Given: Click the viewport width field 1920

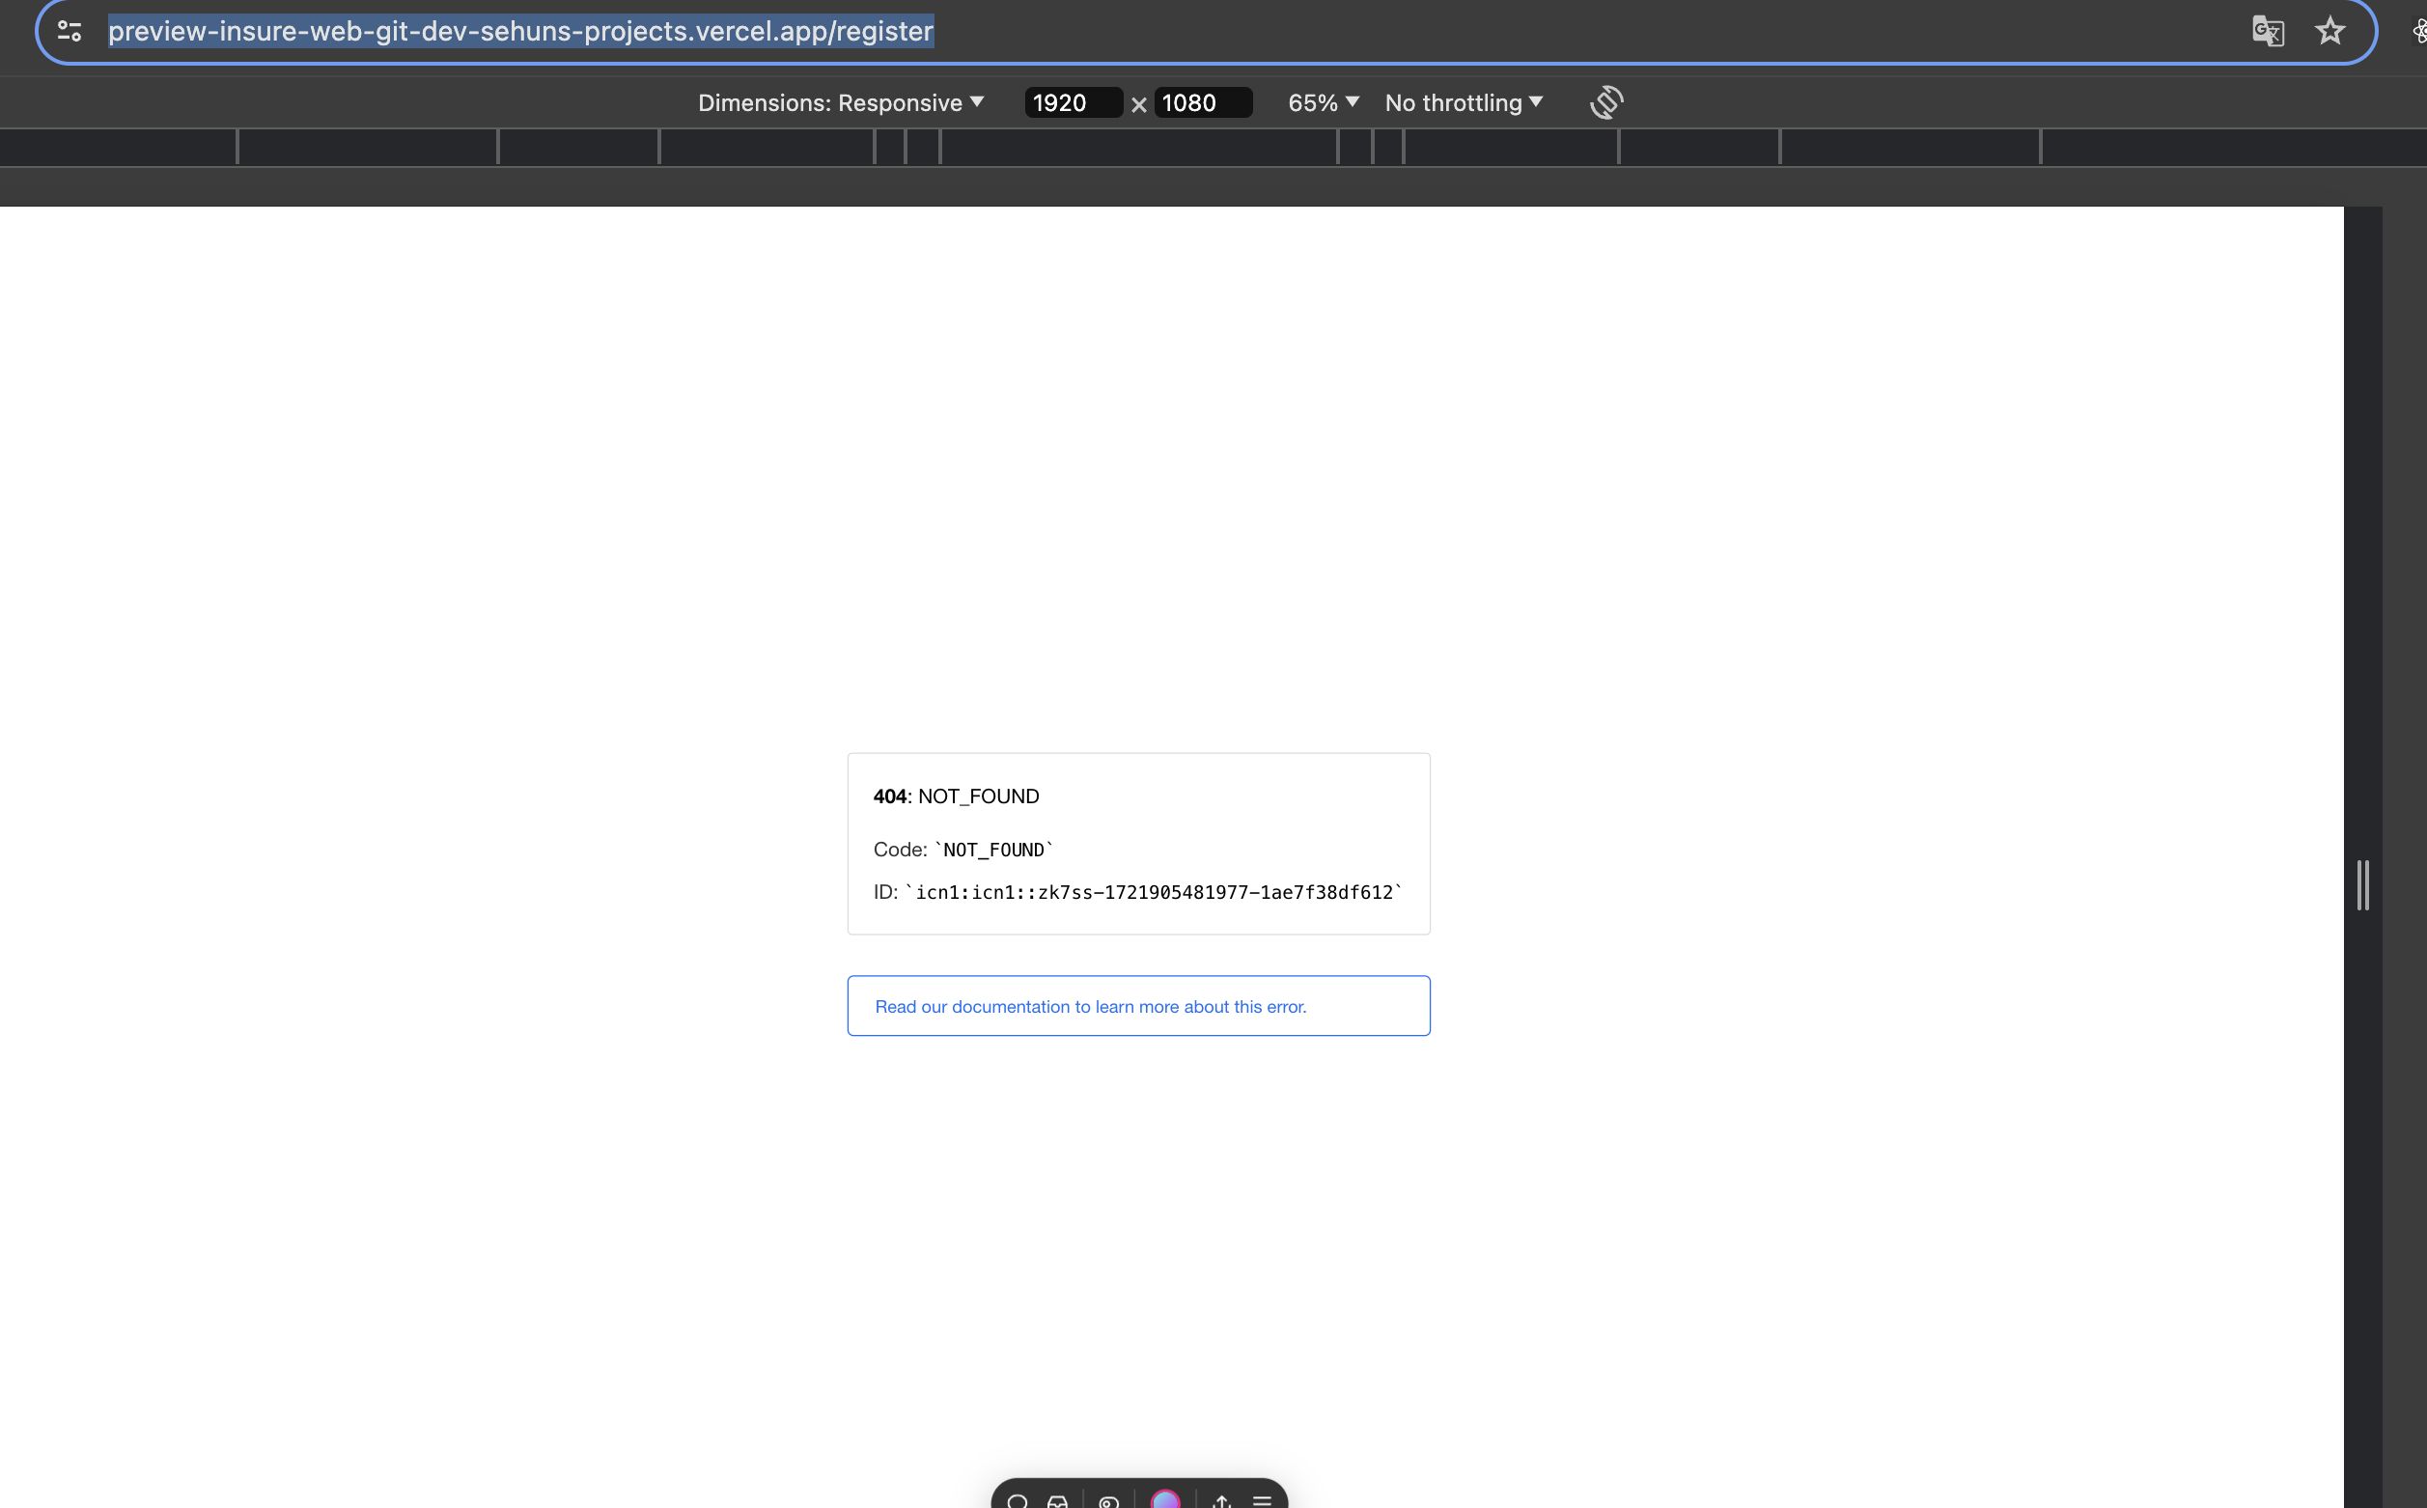Looking at the screenshot, I should point(1071,102).
